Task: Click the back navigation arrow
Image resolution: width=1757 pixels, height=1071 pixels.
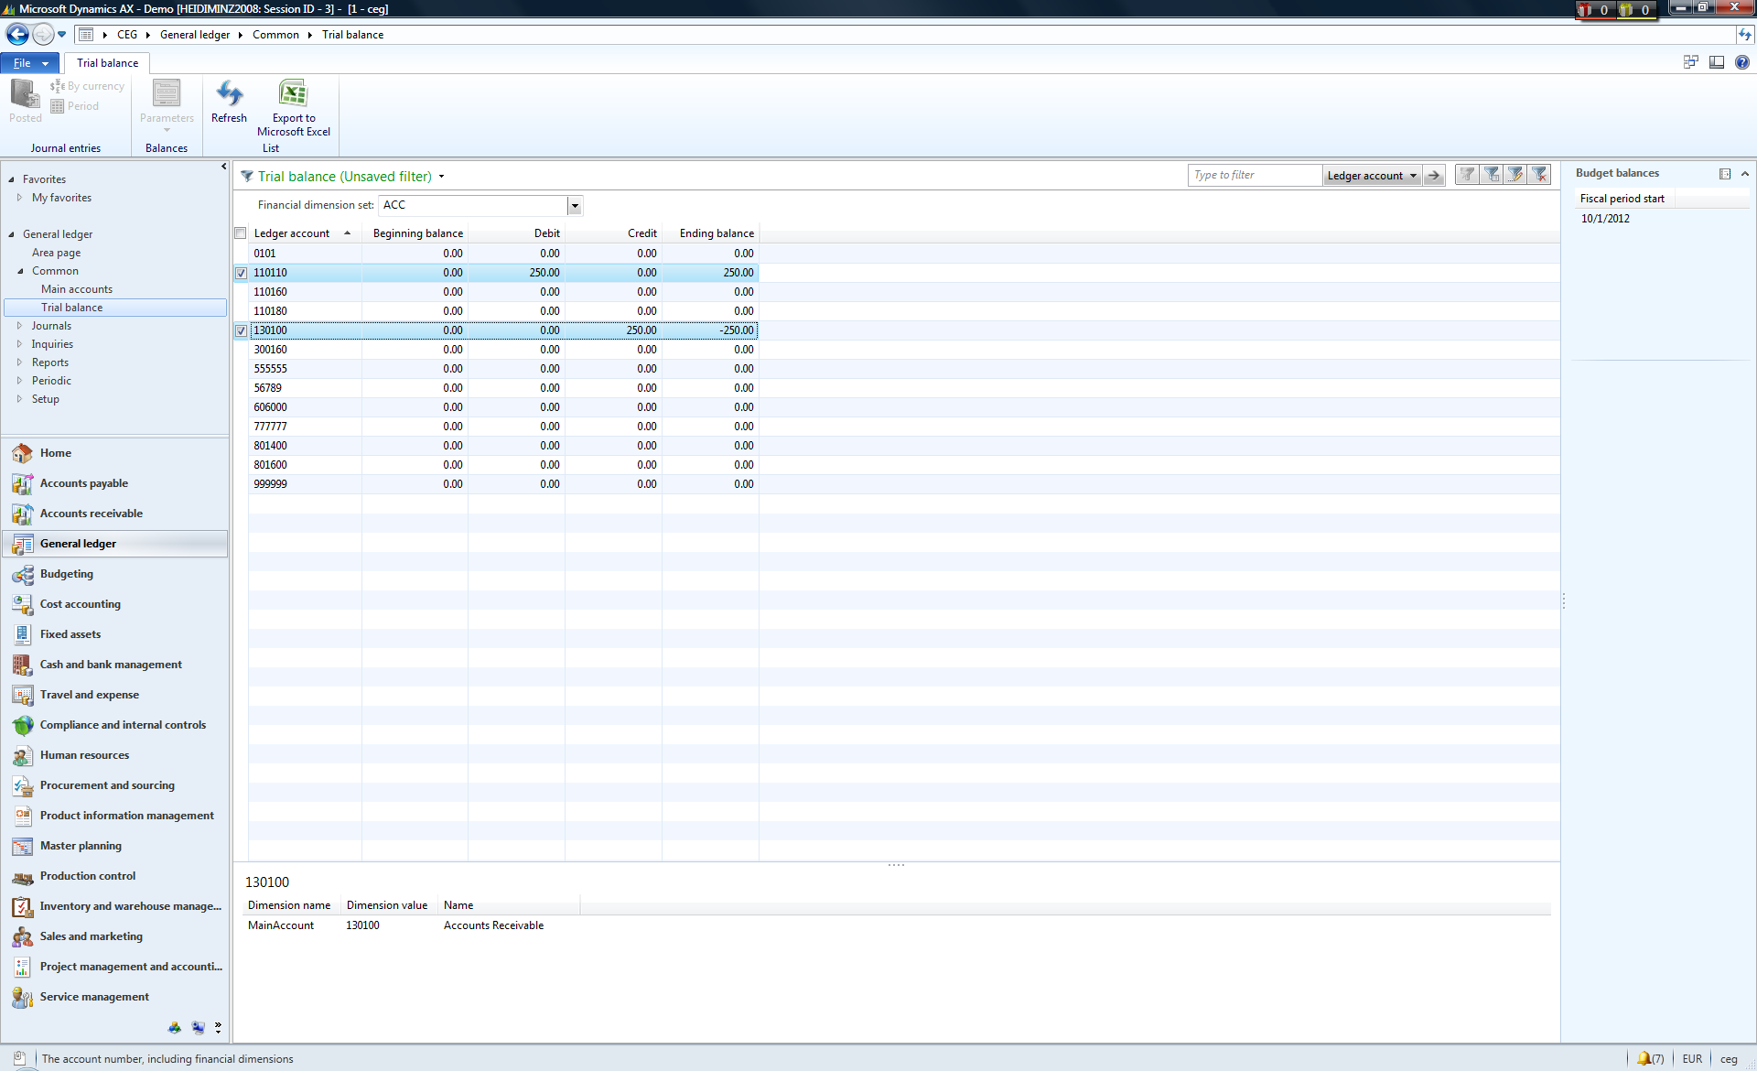Action: click(x=17, y=35)
